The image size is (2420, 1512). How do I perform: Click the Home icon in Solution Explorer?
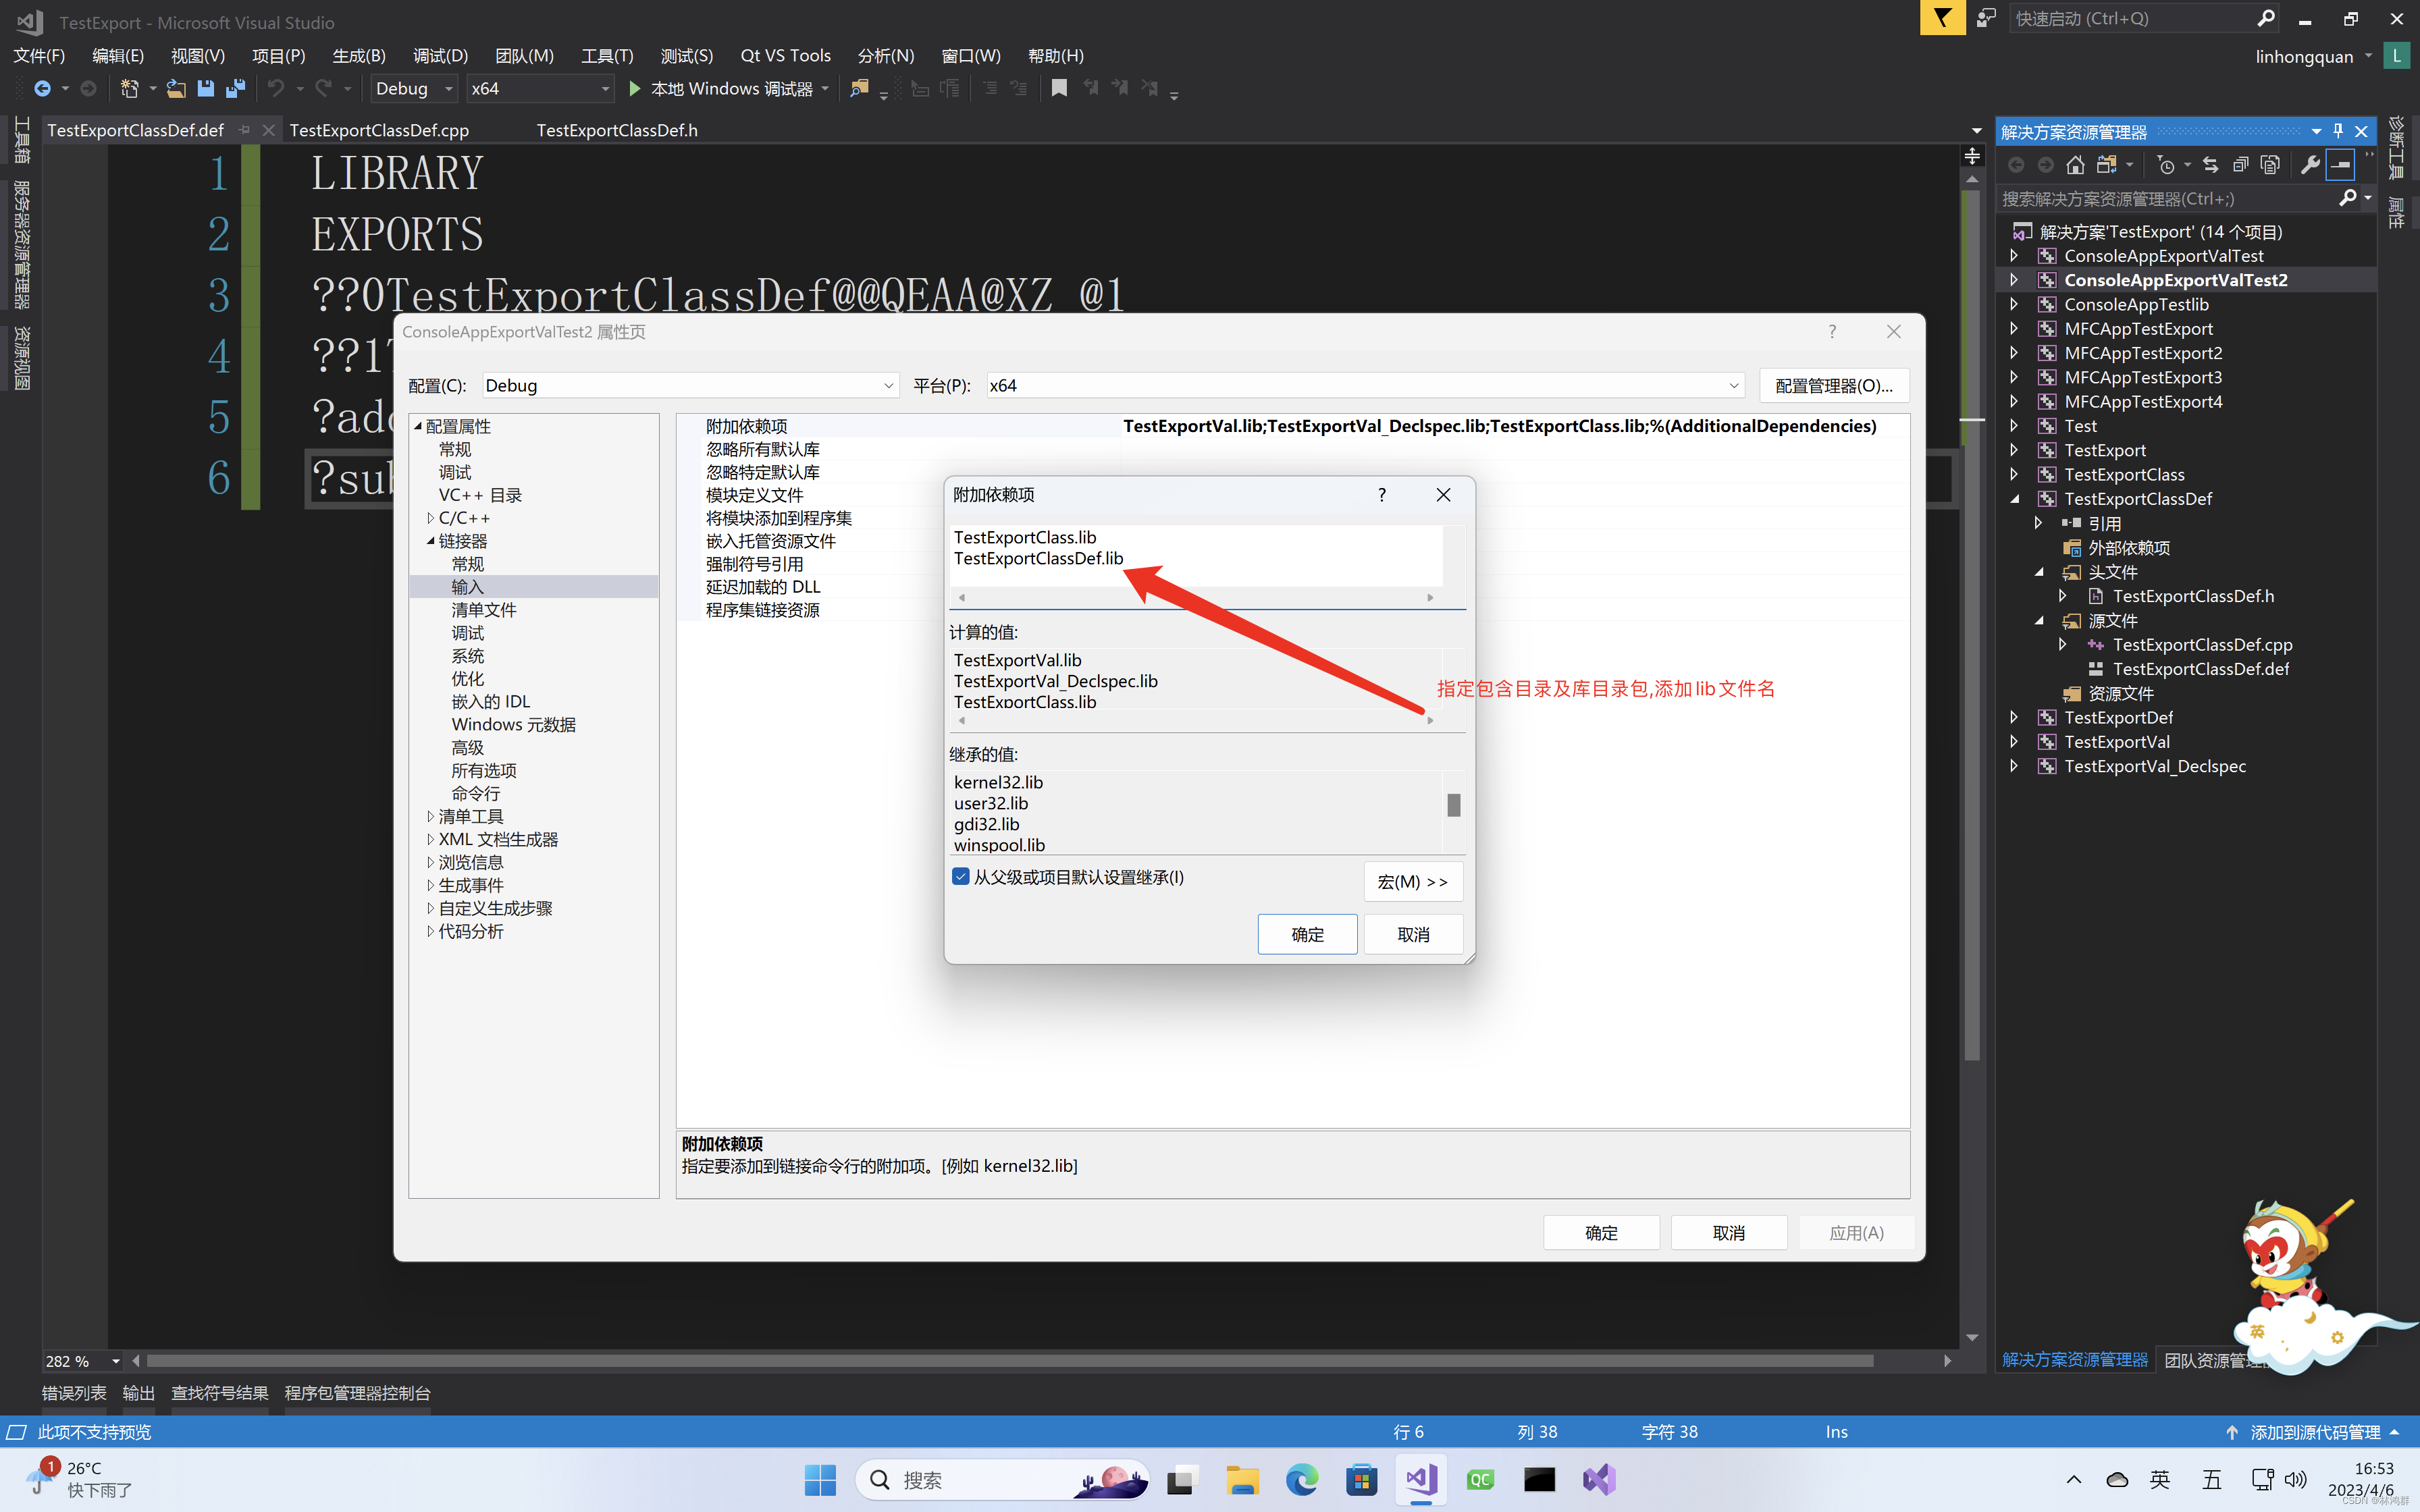2076,165
